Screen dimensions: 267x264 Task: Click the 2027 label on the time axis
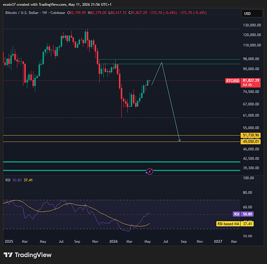(218, 241)
